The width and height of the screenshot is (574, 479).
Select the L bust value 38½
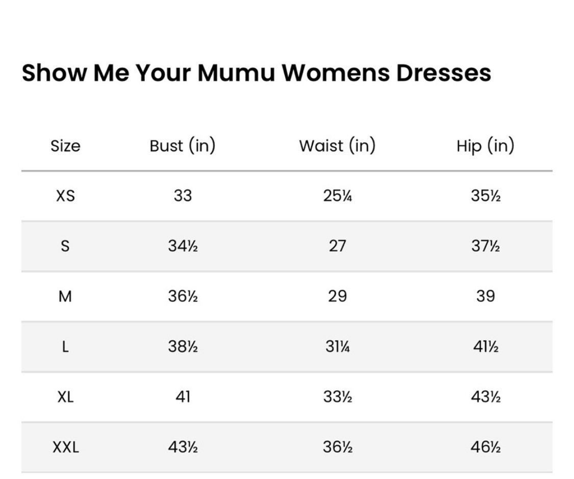click(x=183, y=347)
